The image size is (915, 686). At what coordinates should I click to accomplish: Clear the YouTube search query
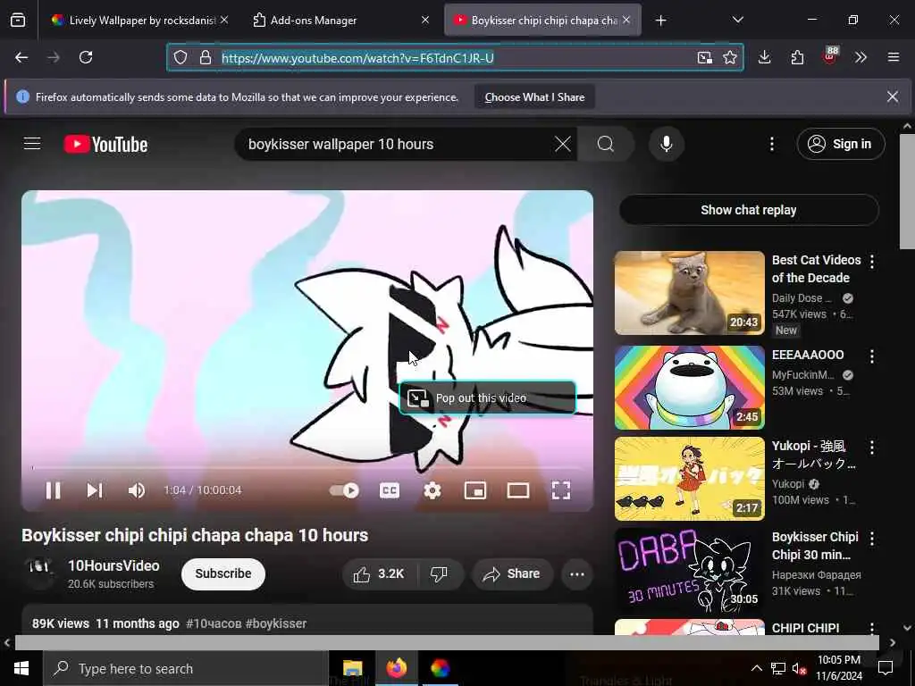(563, 144)
